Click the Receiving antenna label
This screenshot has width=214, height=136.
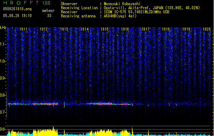pyautogui.click(x=78, y=16)
